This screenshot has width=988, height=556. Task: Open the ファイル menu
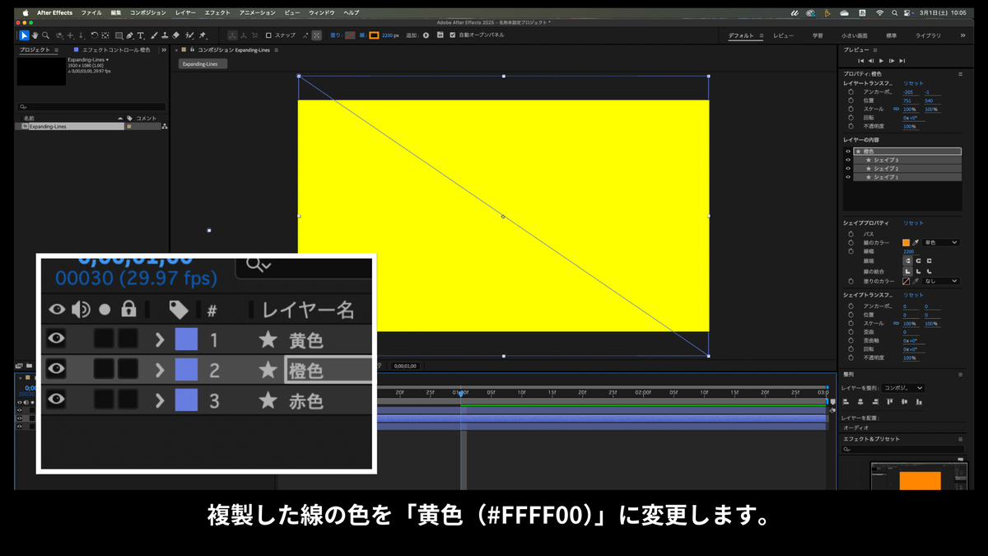pos(91,13)
